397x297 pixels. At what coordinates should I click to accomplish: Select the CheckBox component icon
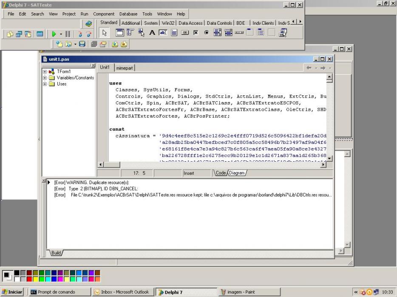196,32
